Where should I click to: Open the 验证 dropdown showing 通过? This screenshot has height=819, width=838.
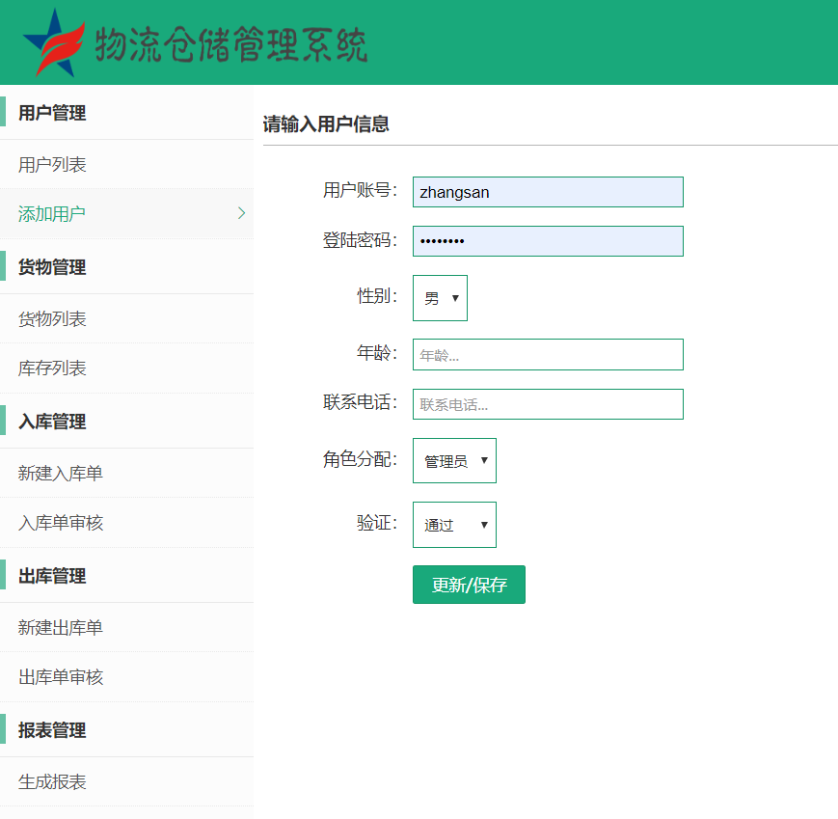click(x=454, y=525)
